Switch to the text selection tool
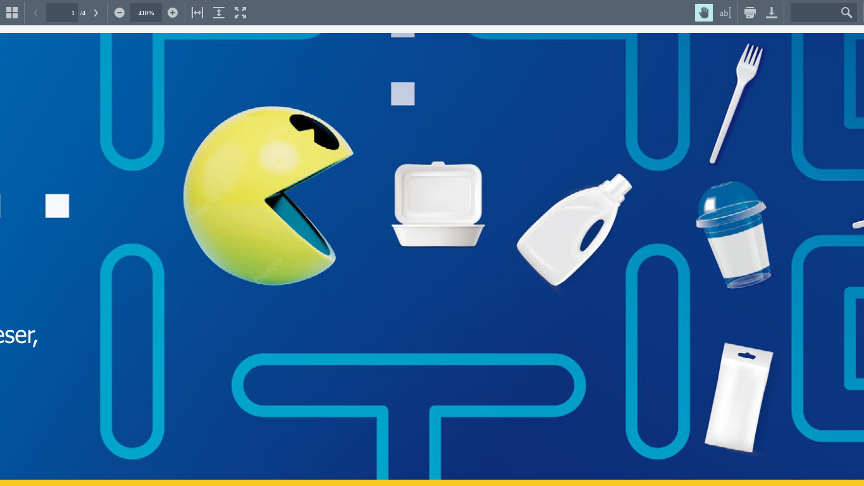 [x=725, y=13]
